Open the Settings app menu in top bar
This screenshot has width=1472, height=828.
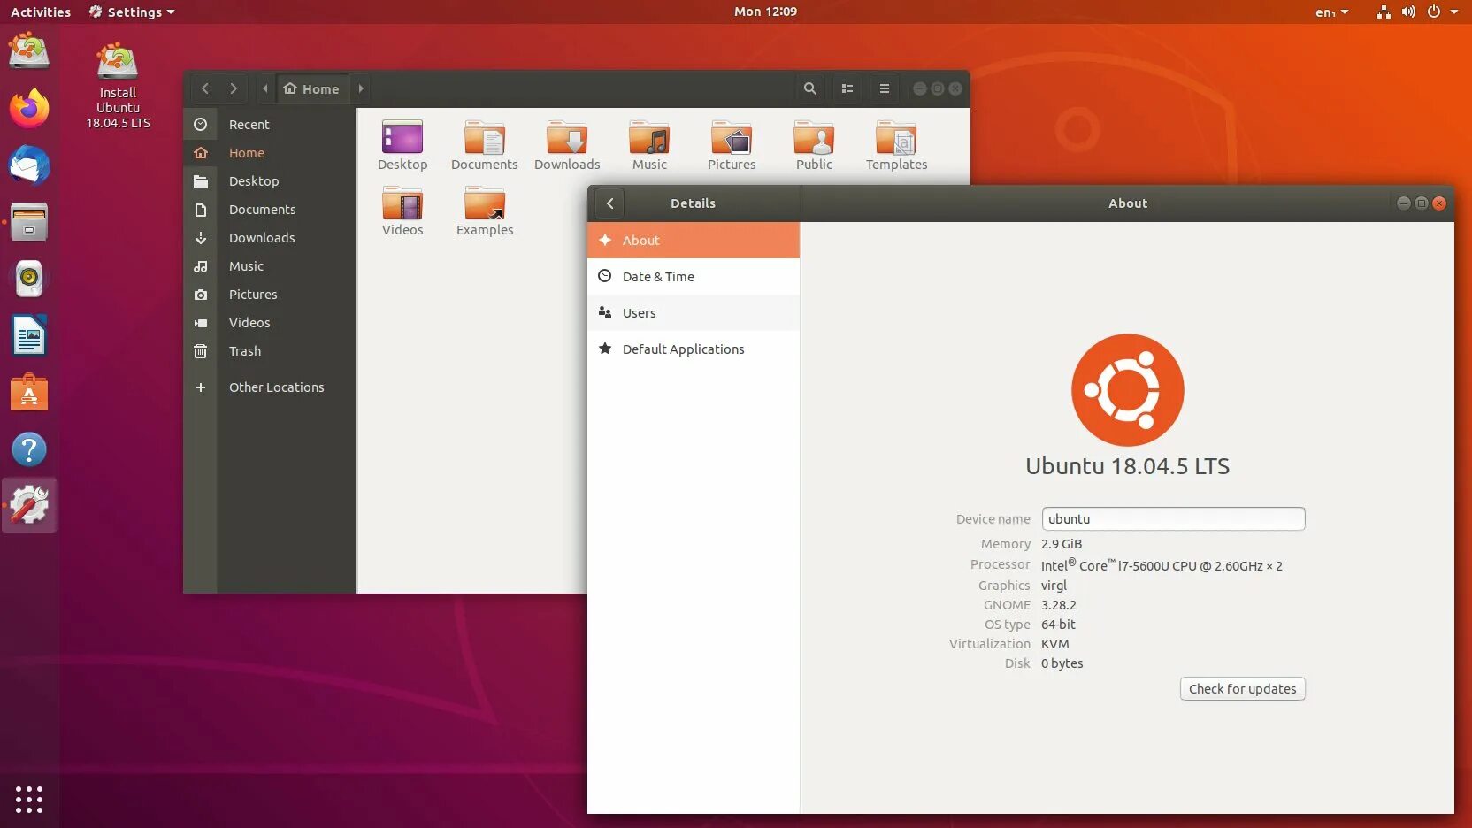[x=131, y=11]
